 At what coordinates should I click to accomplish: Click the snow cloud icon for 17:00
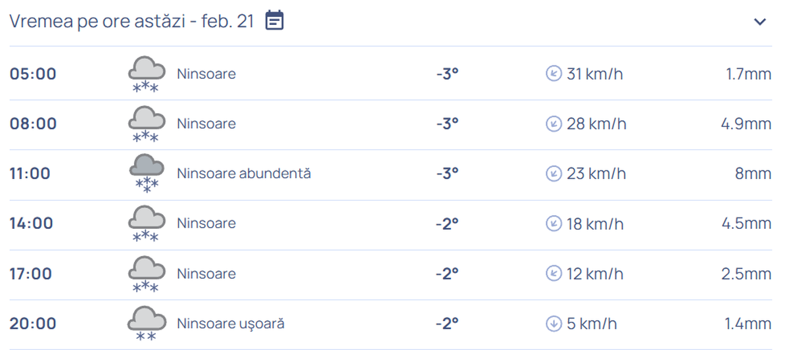[146, 275]
